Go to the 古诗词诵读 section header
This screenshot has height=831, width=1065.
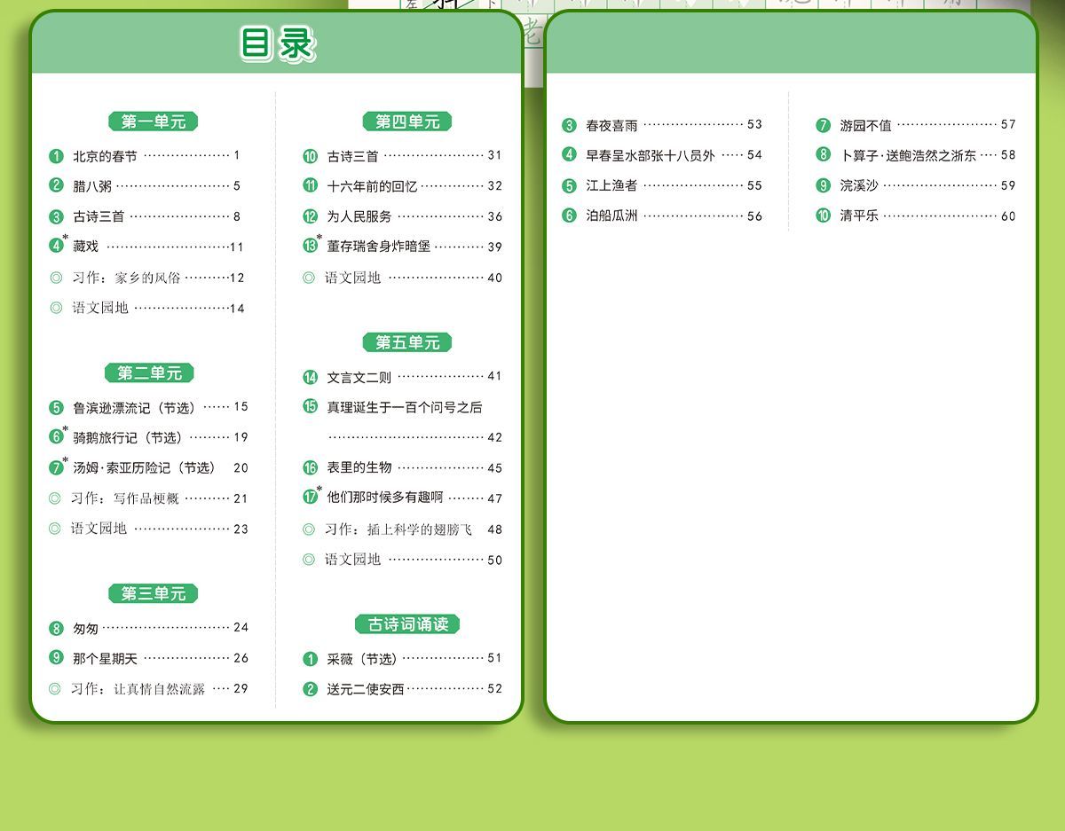pyautogui.click(x=407, y=624)
